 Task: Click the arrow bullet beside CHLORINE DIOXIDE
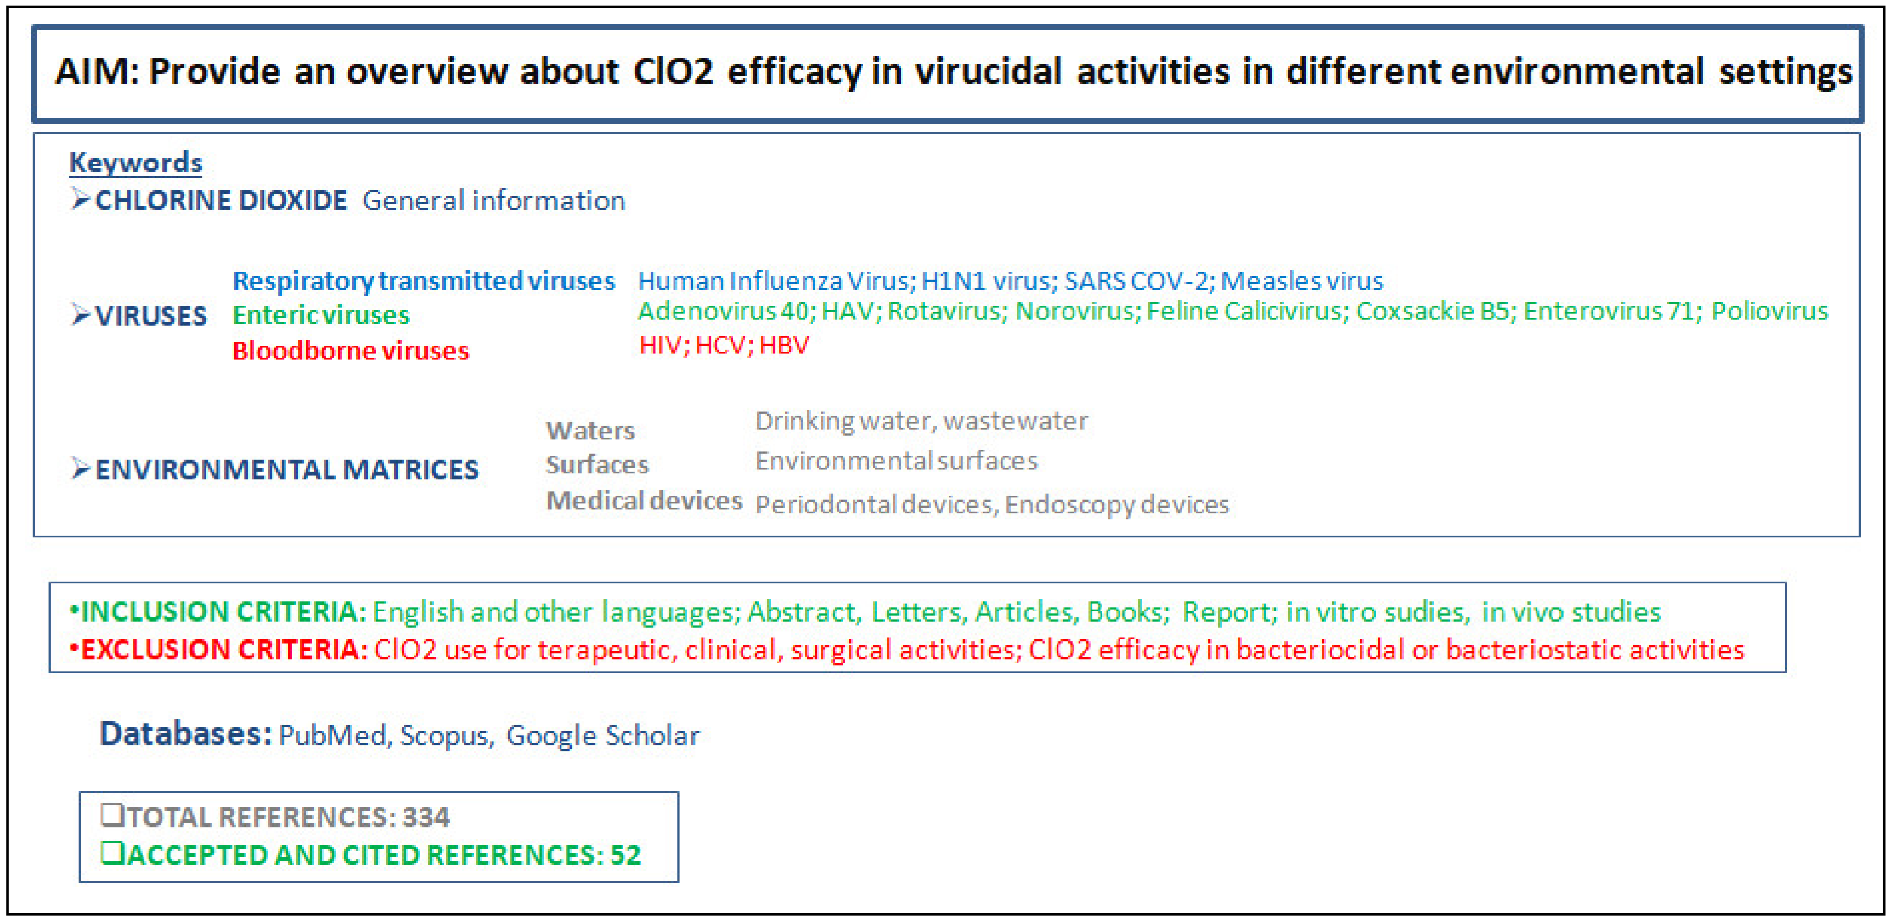point(80,199)
